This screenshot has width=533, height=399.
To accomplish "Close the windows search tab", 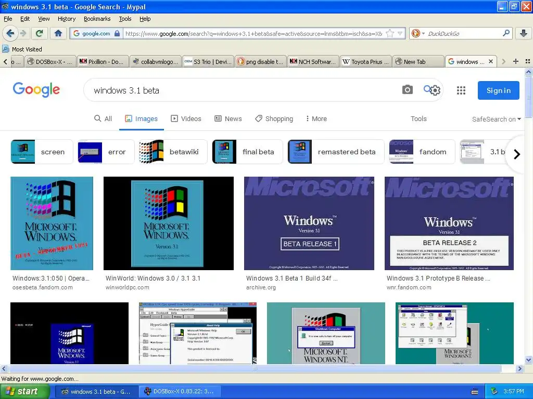I will 490,61.
